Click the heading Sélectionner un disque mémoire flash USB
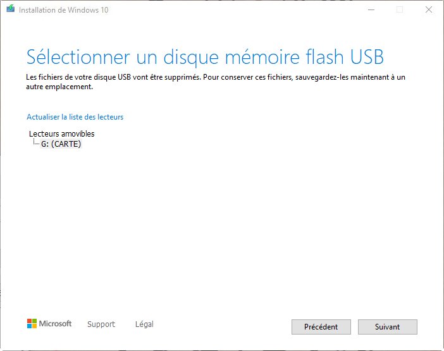This screenshot has width=444, height=351. [x=205, y=56]
